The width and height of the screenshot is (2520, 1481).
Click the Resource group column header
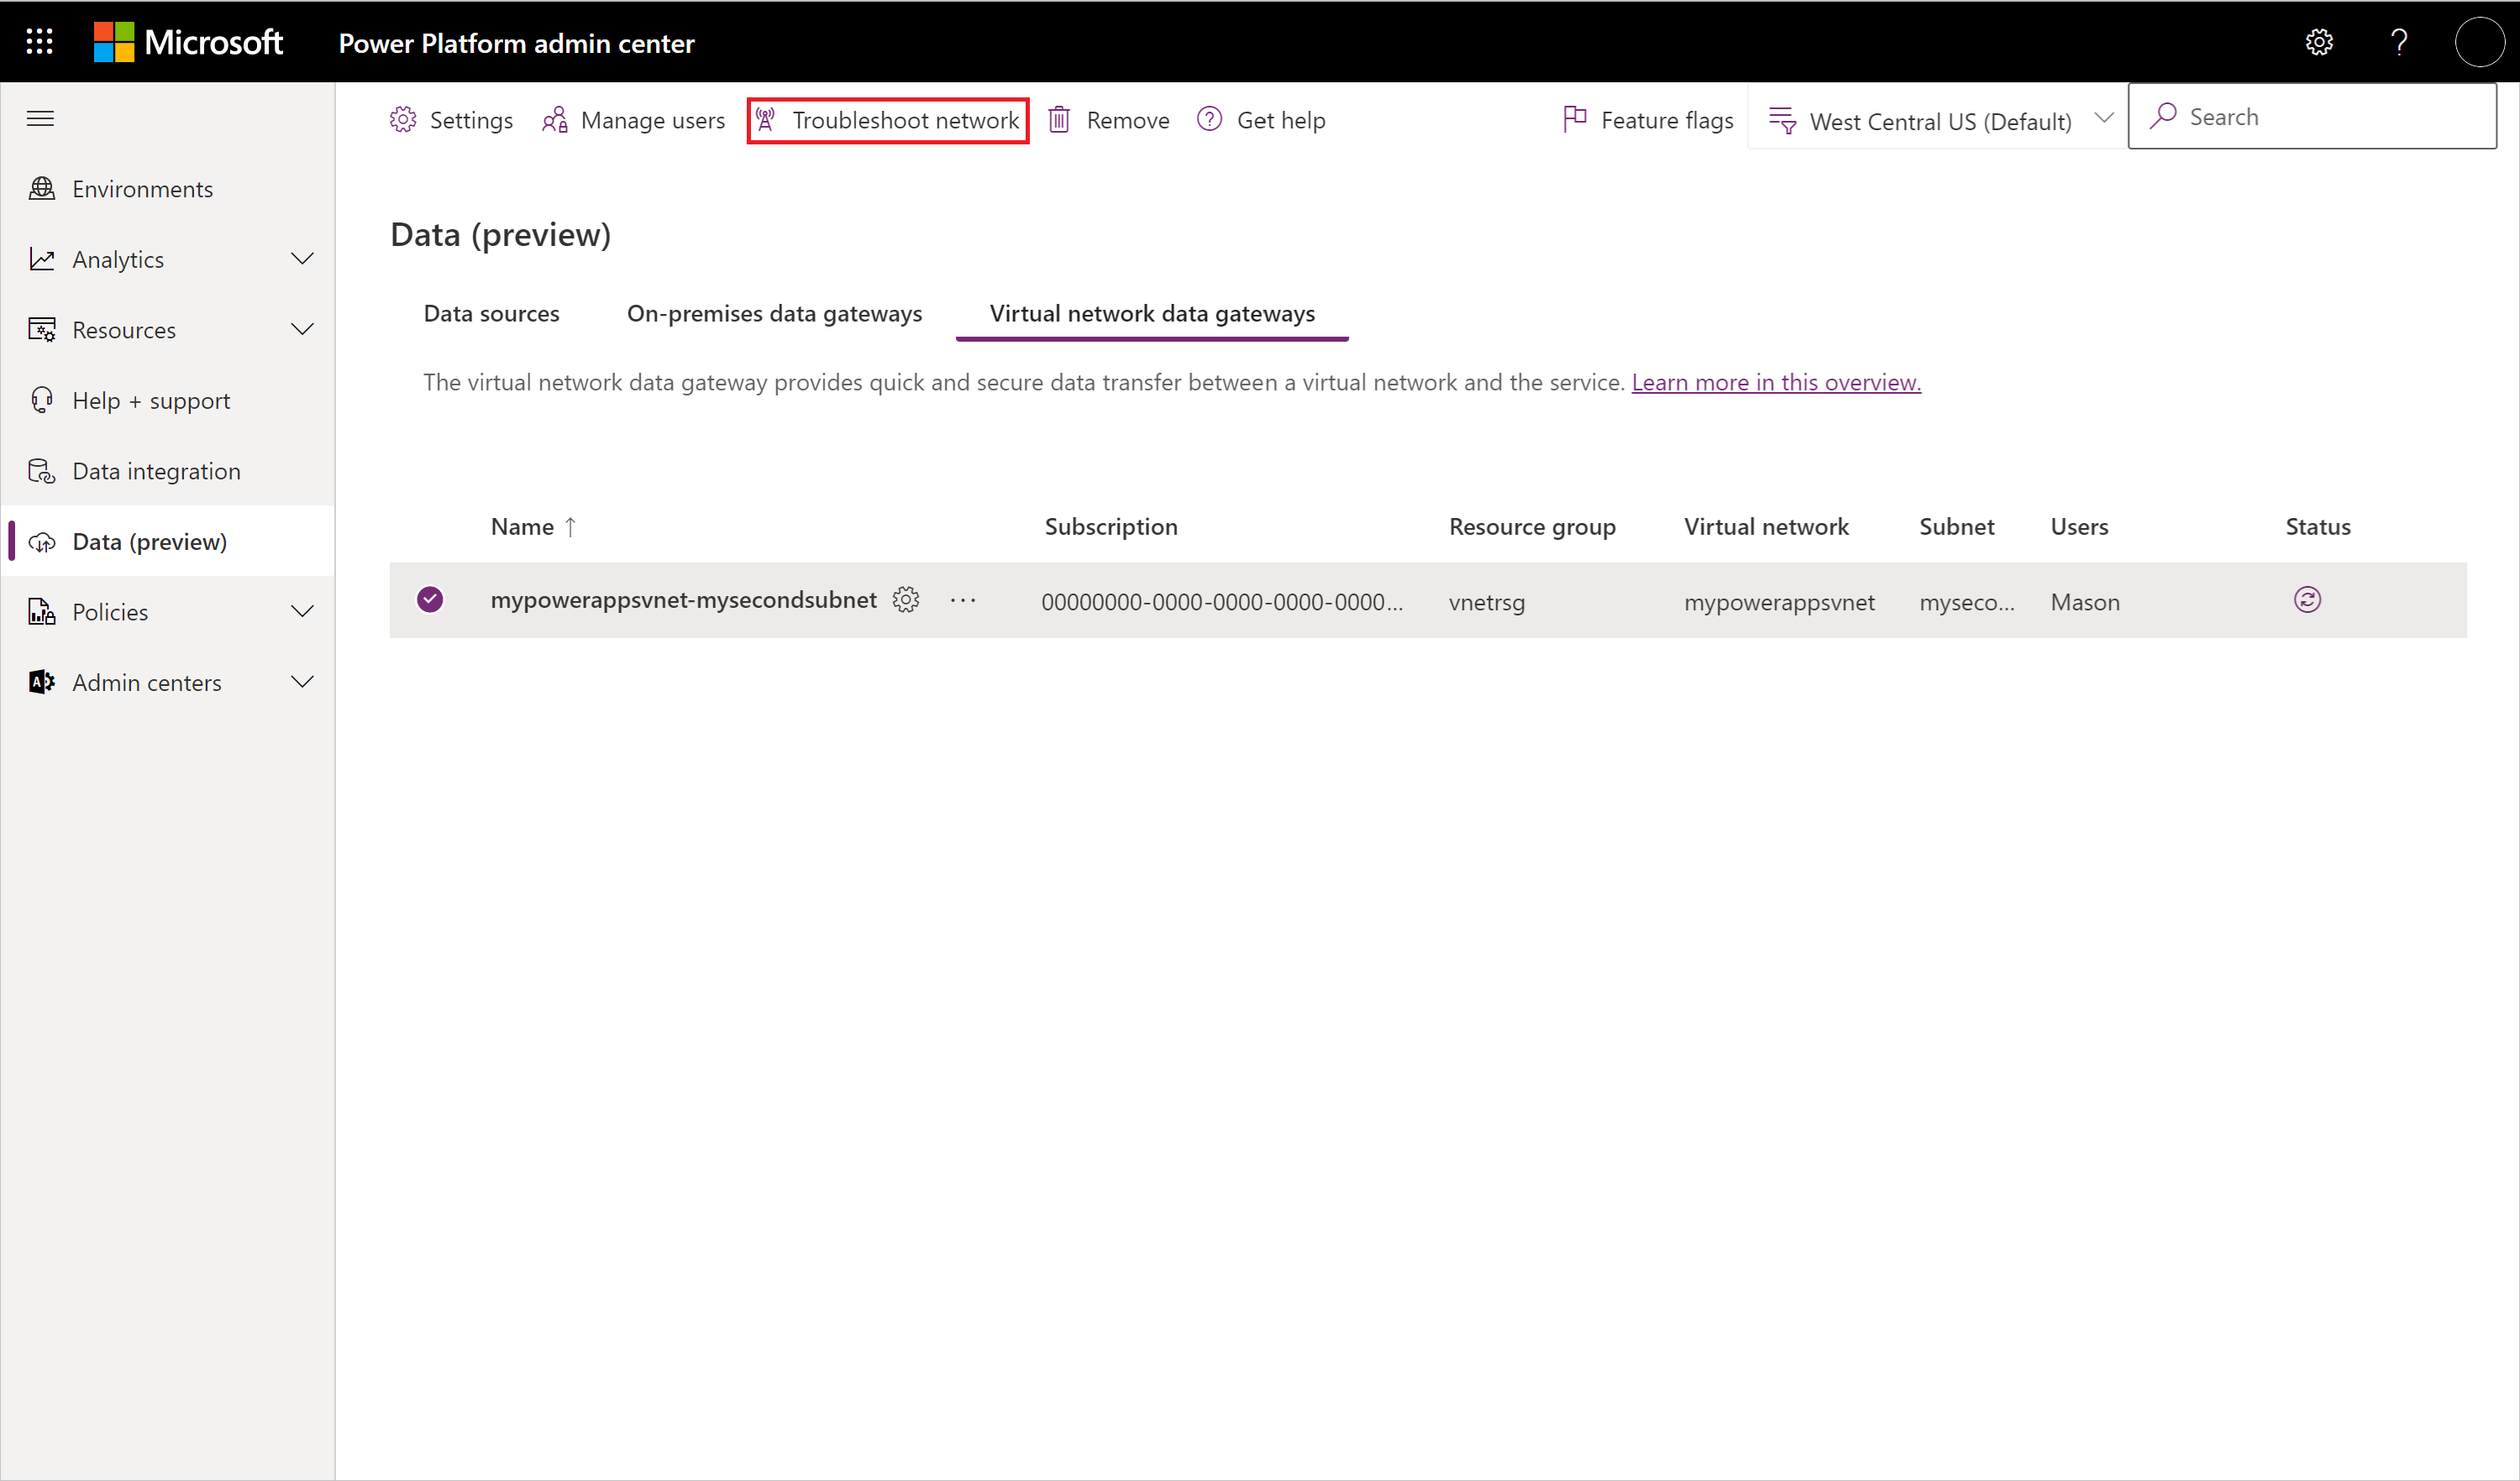[1532, 526]
